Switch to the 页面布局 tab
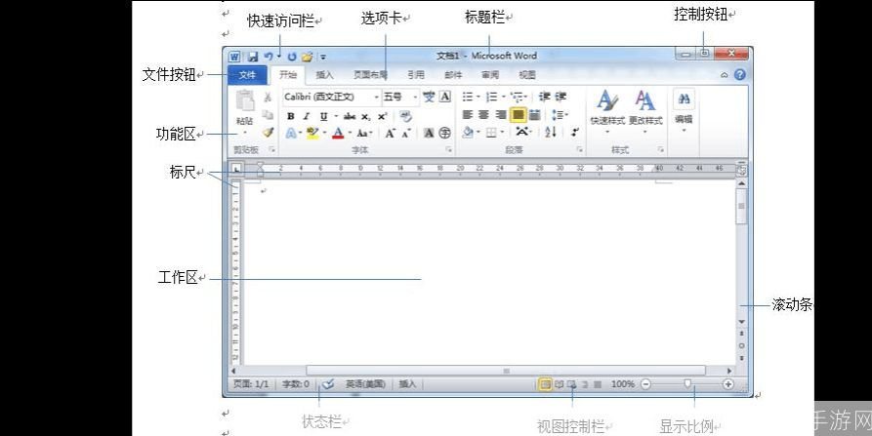 point(370,74)
